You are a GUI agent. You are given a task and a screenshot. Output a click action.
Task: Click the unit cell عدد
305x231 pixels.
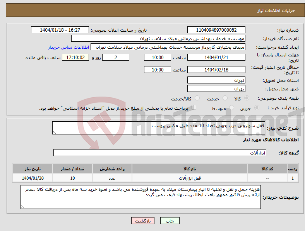pos(112,178)
